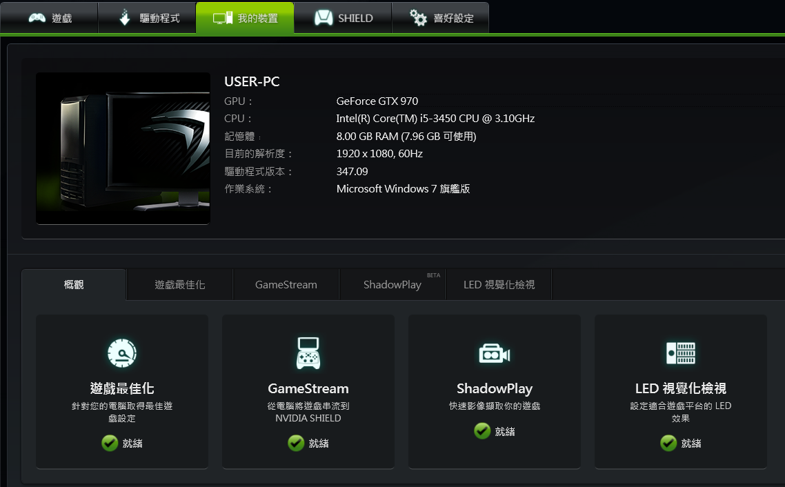This screenshot has height=487, width=785.
Task: Click the Intel Core i5-3450 CPU value
Action: (435, 119)
